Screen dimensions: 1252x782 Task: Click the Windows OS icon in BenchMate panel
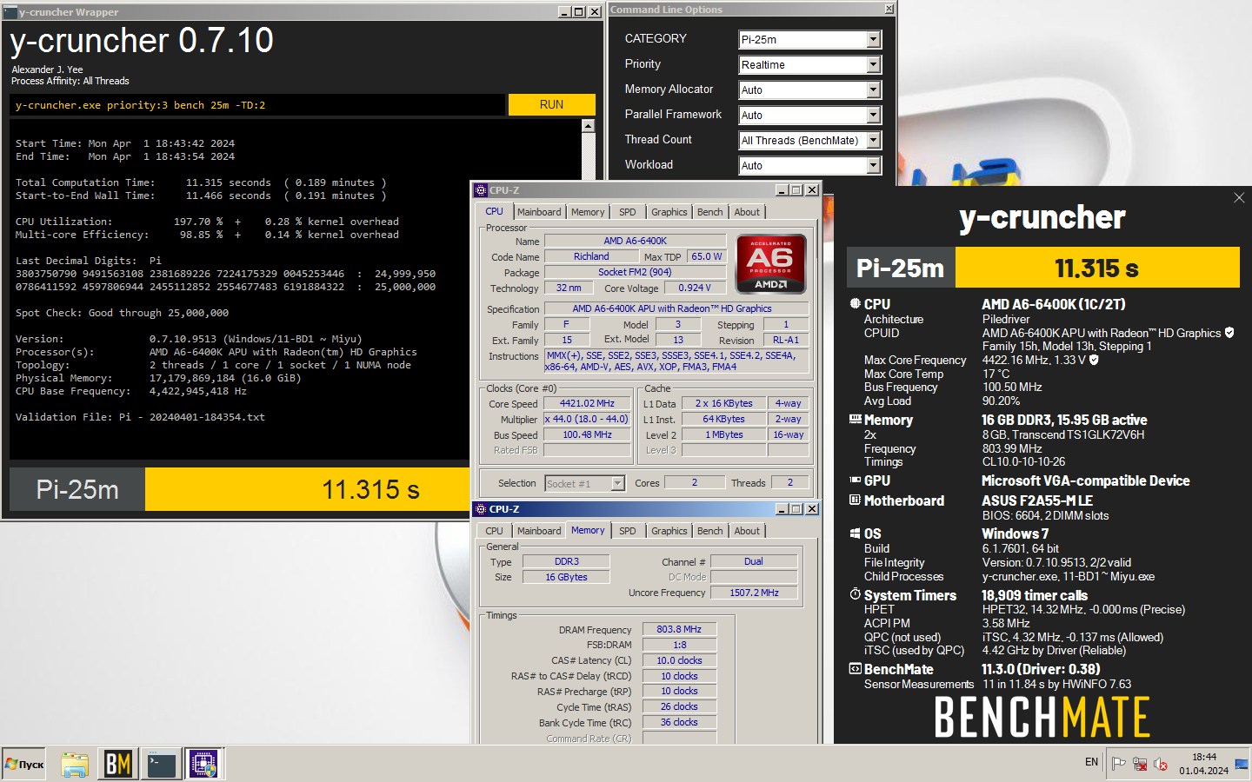[856, 533]
